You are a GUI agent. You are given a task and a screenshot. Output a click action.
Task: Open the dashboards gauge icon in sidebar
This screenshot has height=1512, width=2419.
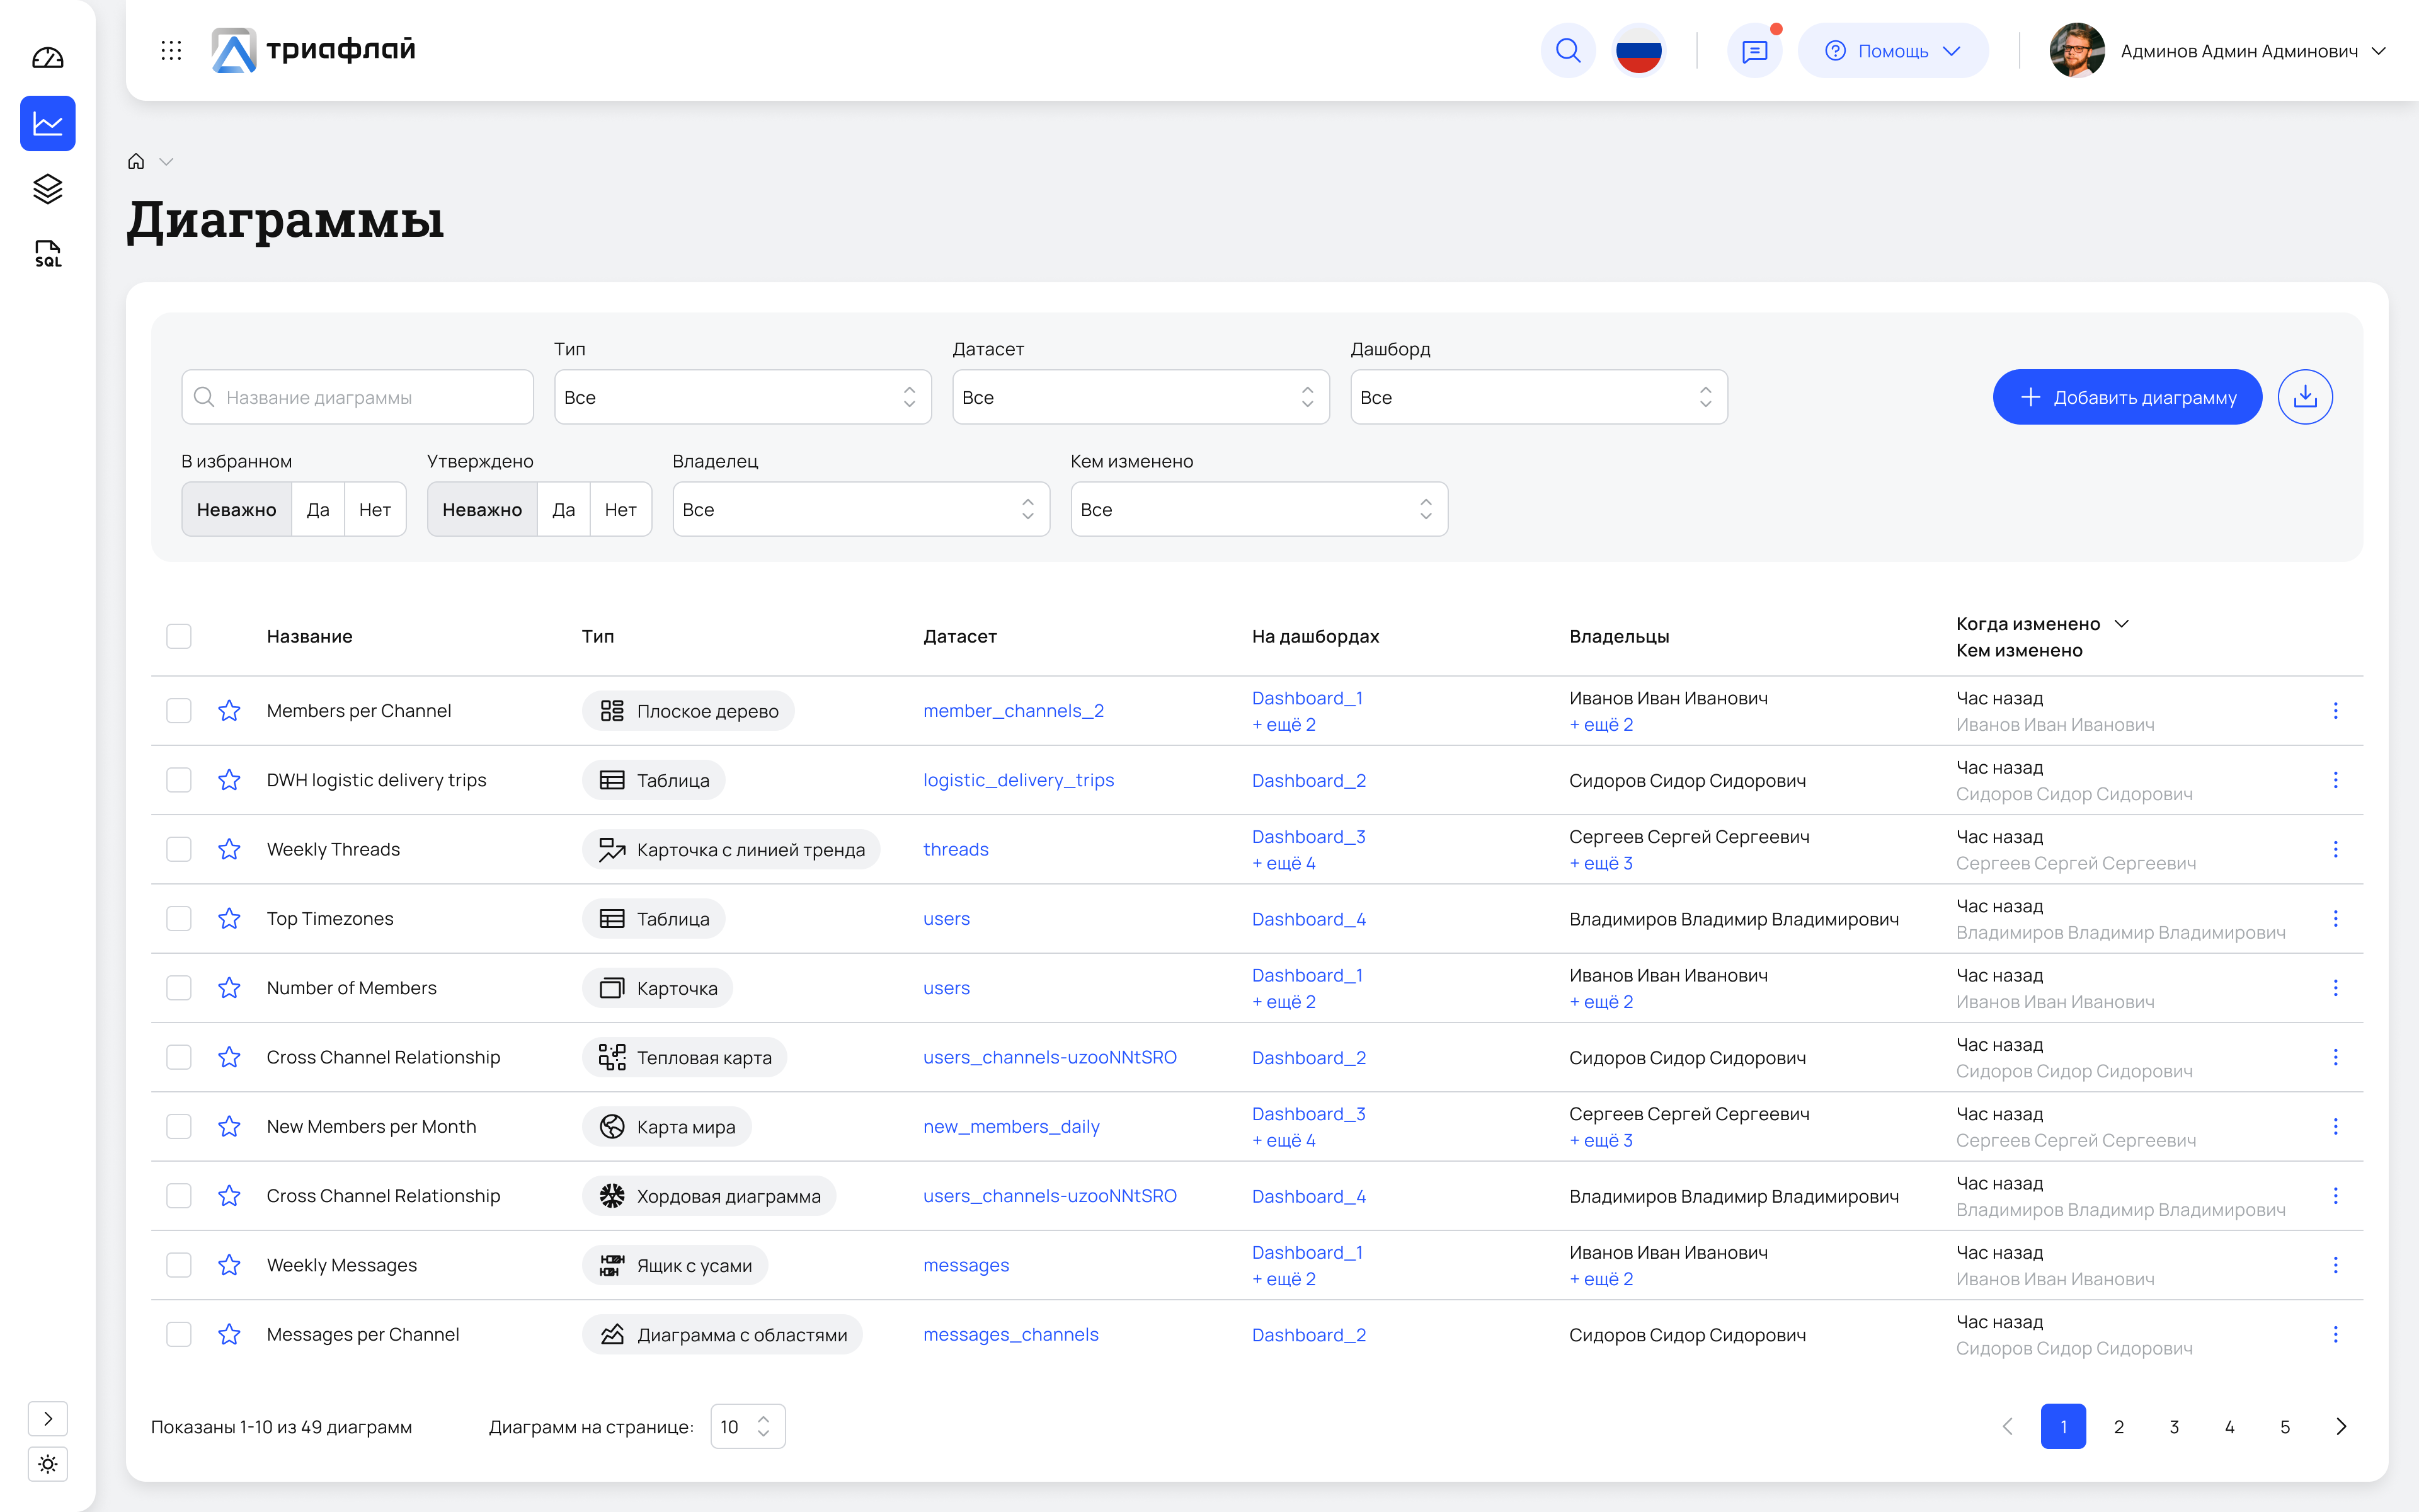pos(47,58)
